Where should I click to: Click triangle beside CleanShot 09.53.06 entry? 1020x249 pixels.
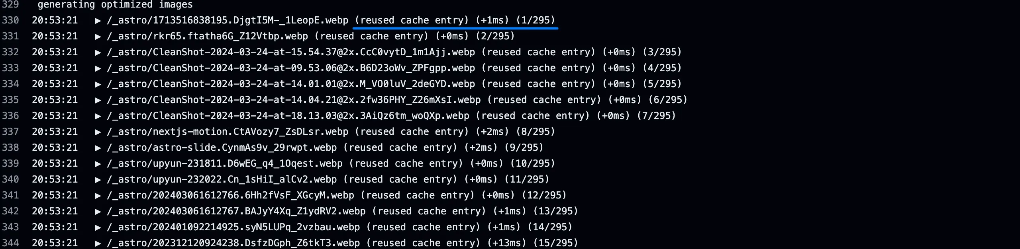pyautogui.click(x=98, y=68)
